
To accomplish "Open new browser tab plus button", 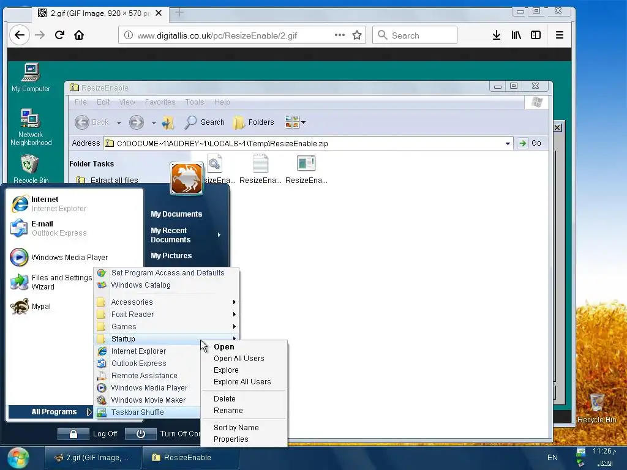I will [179, 13].
